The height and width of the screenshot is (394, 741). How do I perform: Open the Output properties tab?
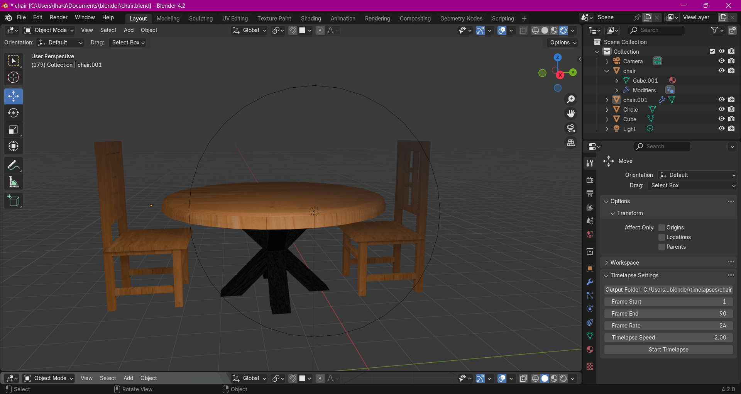[x=590, y=194]
